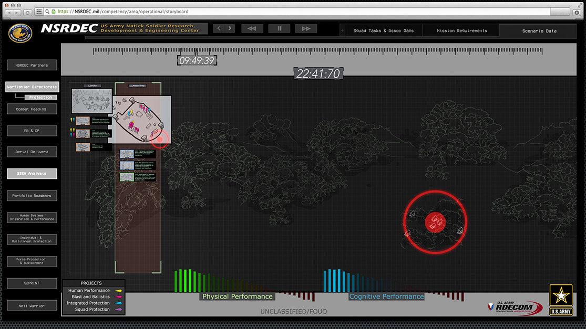Click the Natick Soldier Center round logo
This screenshot has height=329, width=586.
(x=20, y=34)
